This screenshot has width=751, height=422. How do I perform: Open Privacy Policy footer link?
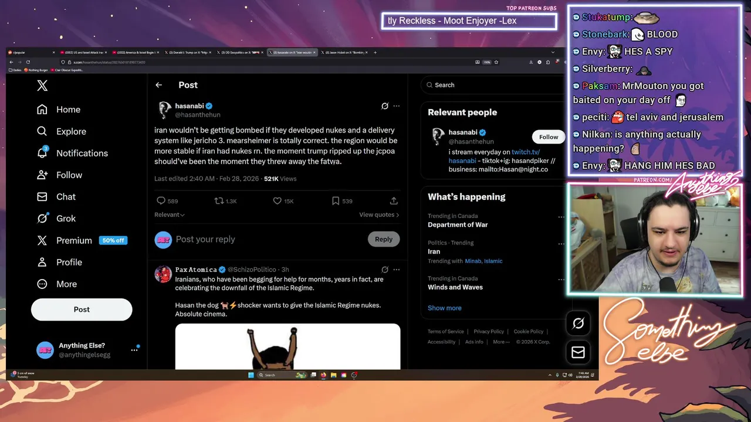point(489,332)
